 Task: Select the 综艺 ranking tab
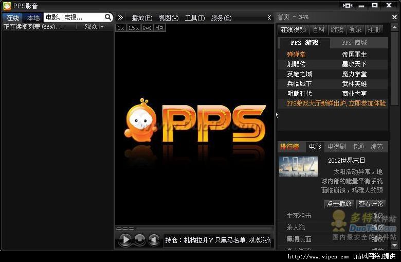click(x=376, y=147)
